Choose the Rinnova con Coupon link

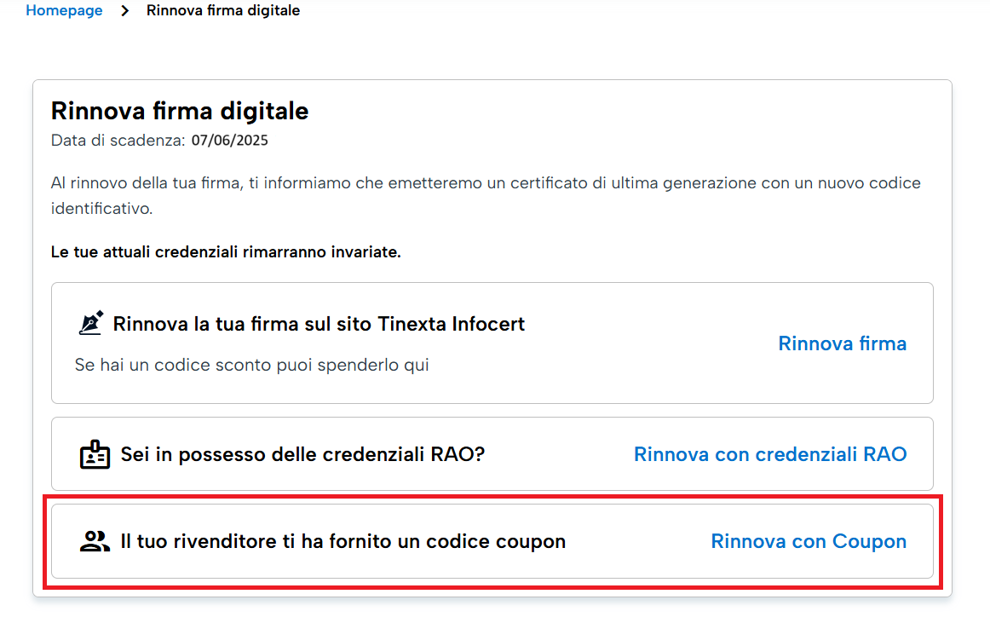[x=809, y=541]
